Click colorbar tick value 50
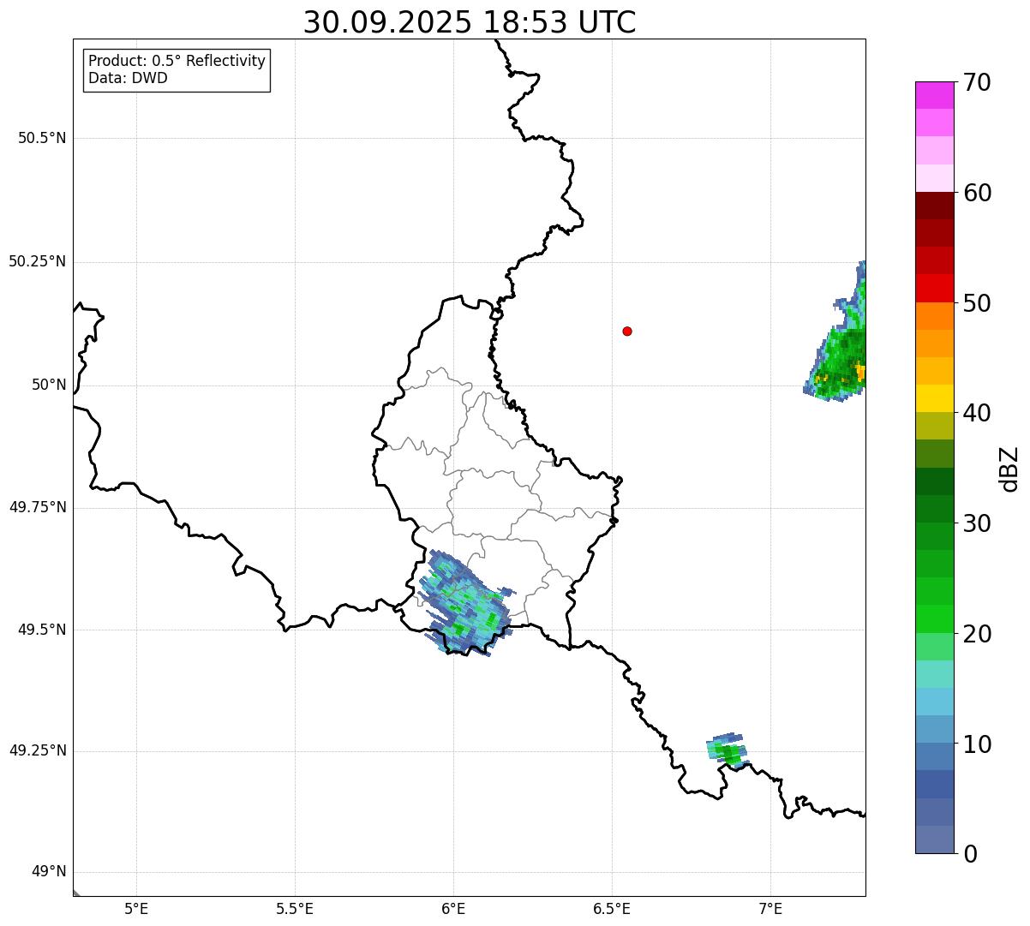Image resolution: width=1030 pixels, height=926 pixels. coord(977,303)
